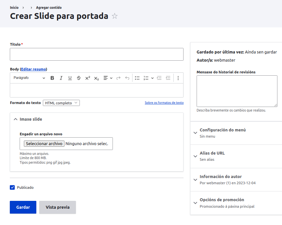Click the Mensaxe do historial text area
The height and width of the screenshot is (225, 282).
click(237, 91)
